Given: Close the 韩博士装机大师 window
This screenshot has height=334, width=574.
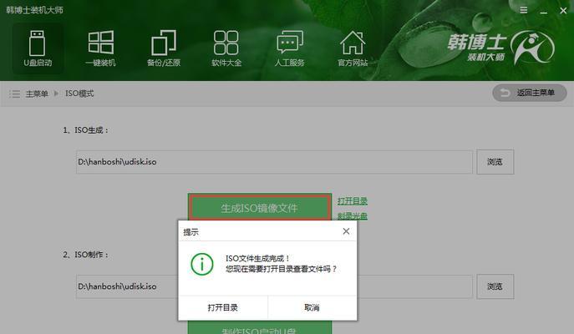Looking at the screenshot, I should point(563,11).
